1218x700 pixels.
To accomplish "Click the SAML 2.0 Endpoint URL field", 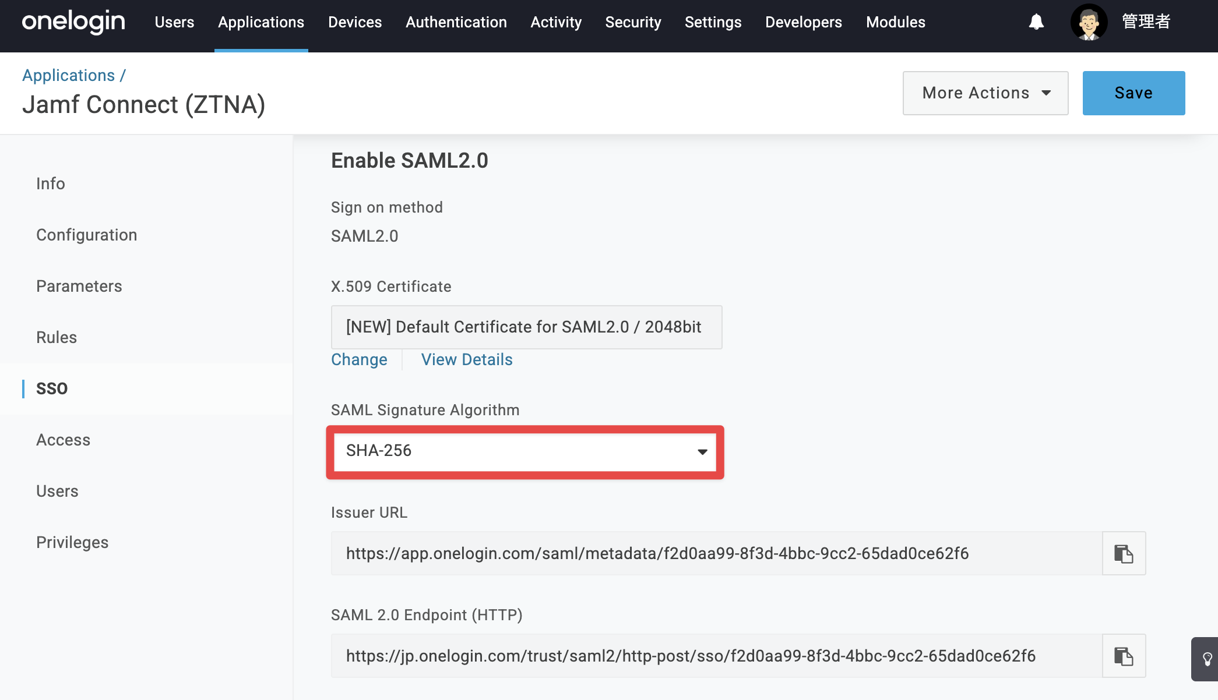I will click(x=717, y=656).
